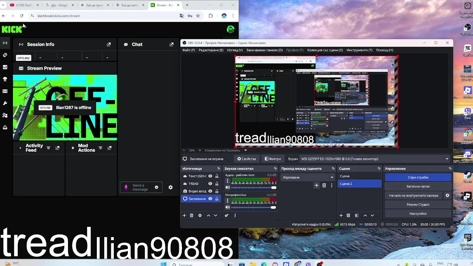Mute the desktop audio speaker icon
473x266 pixels.
pyautogui.click(x=228, y=187)
